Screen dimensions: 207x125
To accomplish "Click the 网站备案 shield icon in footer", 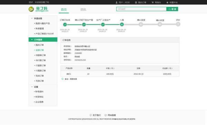I will 106,115.
